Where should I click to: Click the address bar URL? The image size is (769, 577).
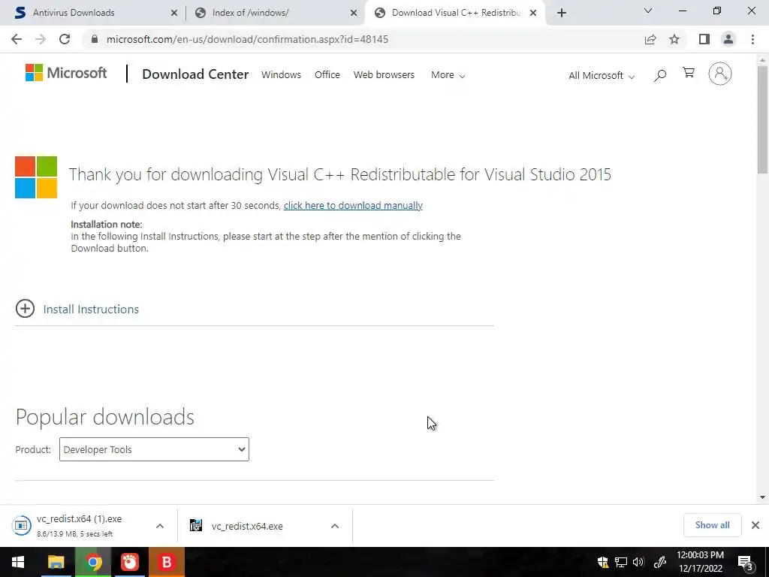coord(247,39)
